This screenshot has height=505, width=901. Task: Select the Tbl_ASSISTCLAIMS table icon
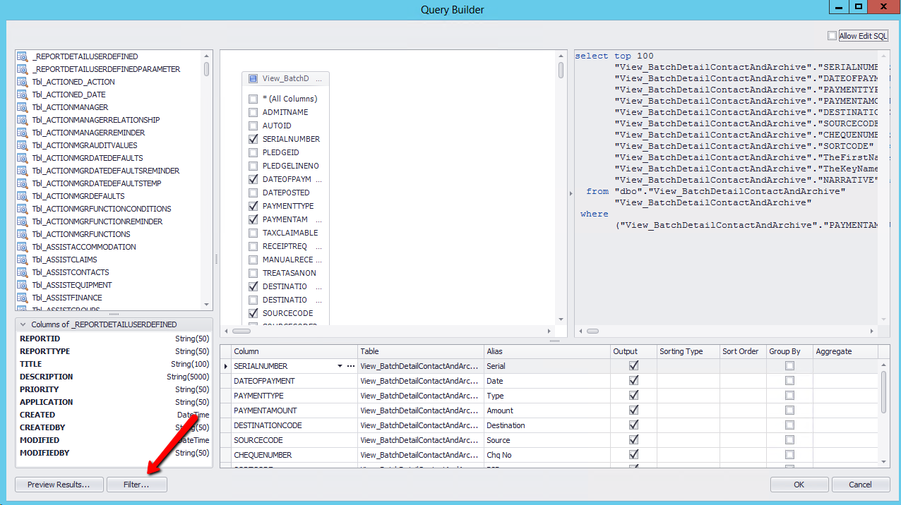point(22,260)
